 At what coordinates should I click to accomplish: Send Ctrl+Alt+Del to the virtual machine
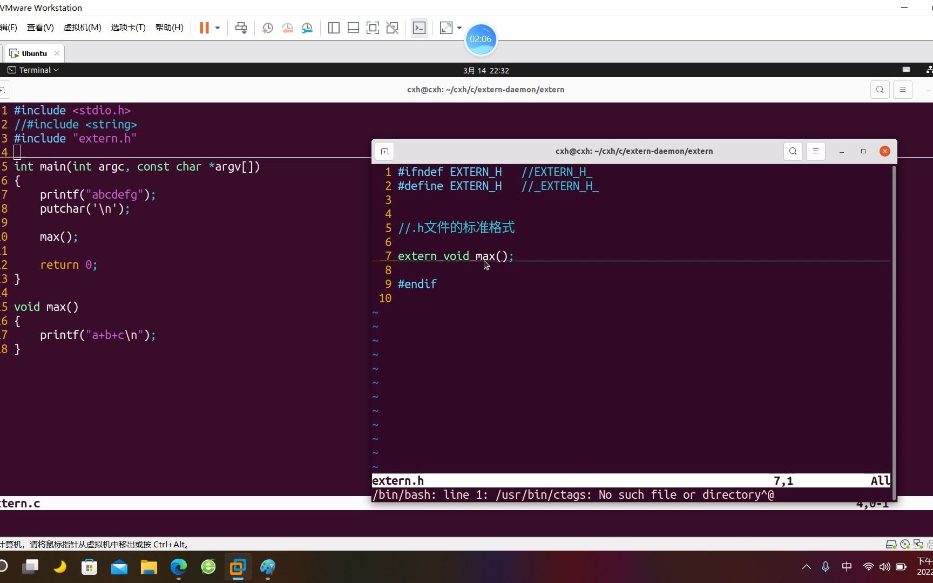[x=241, y=28]
